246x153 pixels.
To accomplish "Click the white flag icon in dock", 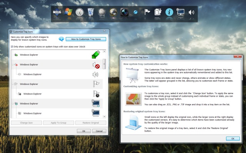I will [x=147, y=12].
